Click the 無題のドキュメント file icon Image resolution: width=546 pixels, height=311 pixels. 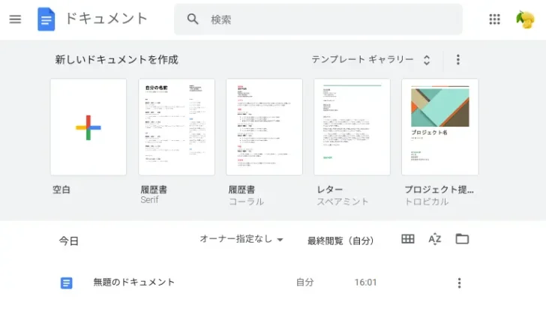[66, 283]
